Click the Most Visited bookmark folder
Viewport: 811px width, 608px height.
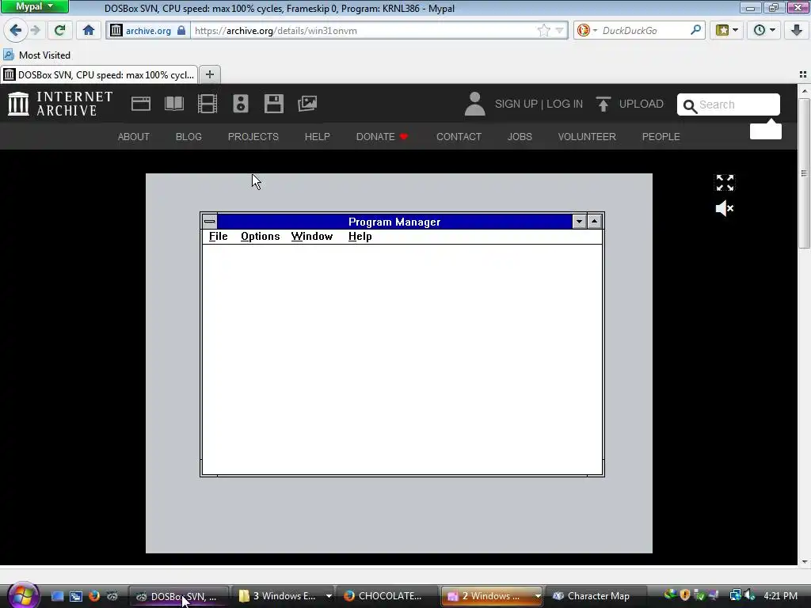[x=36, y=55]
